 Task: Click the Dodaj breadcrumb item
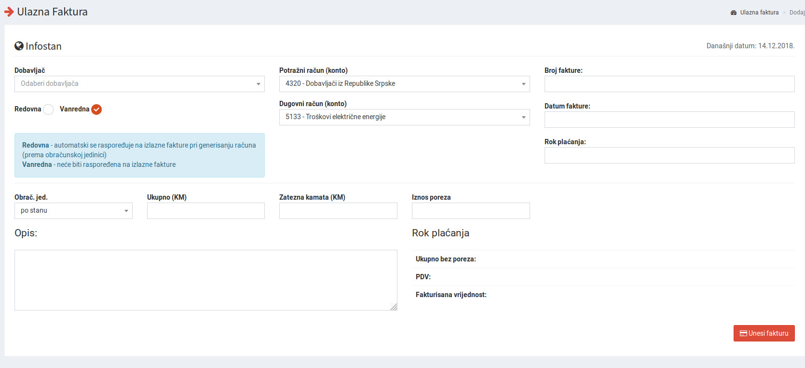click(796, 13)
